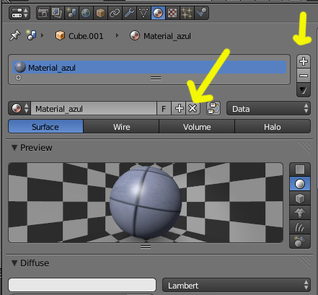Screen dimensions: 318x295
Task: Open the Render properties tab
Action: tap(43, 13)
